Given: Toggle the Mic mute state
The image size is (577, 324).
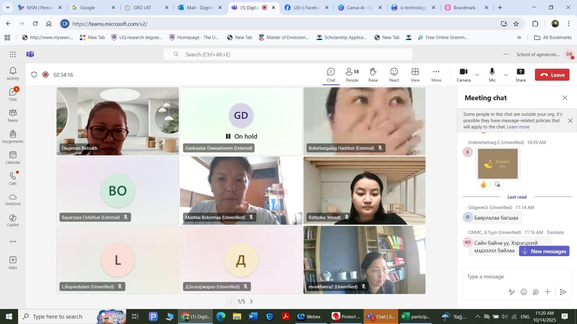Looking at the screenshot, I should click(492, 75).
